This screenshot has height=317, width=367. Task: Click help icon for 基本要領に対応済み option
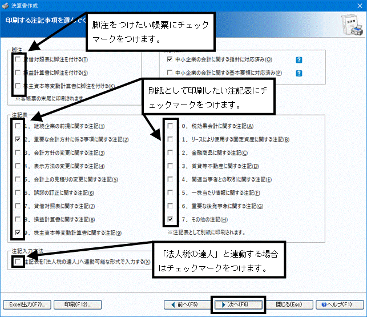(299, 73)
